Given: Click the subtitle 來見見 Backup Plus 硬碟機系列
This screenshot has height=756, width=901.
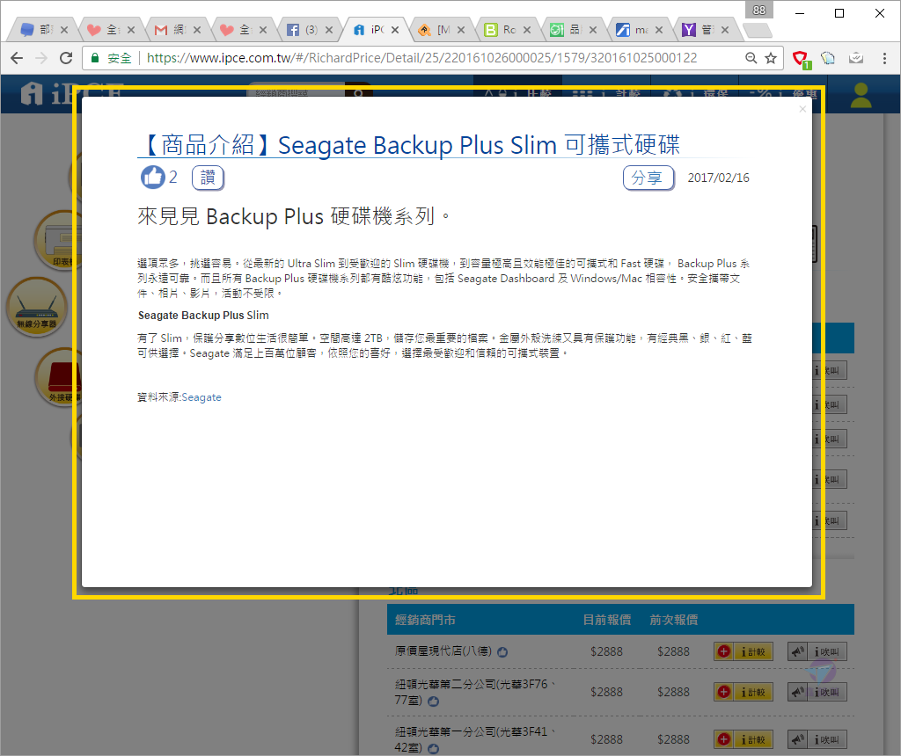Looking at the screenshot, I should (x=294, y=217).
